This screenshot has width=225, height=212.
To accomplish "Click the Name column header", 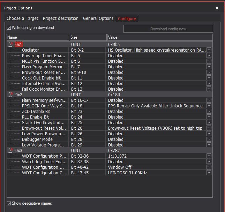I will (x=38, y=37).
